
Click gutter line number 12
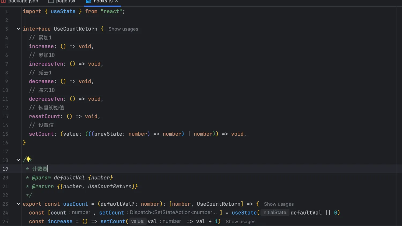(5, 108)
